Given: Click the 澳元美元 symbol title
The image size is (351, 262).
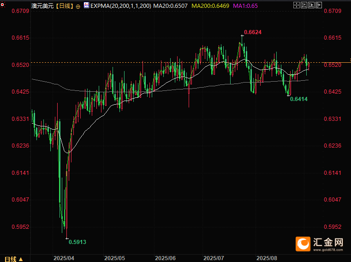Looking at the screenshot, I should click(42, 6).
